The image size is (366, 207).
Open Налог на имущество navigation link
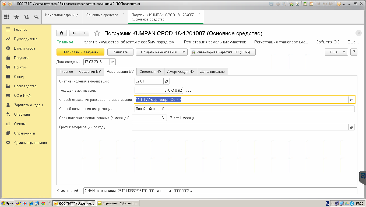tap(129, 42)
